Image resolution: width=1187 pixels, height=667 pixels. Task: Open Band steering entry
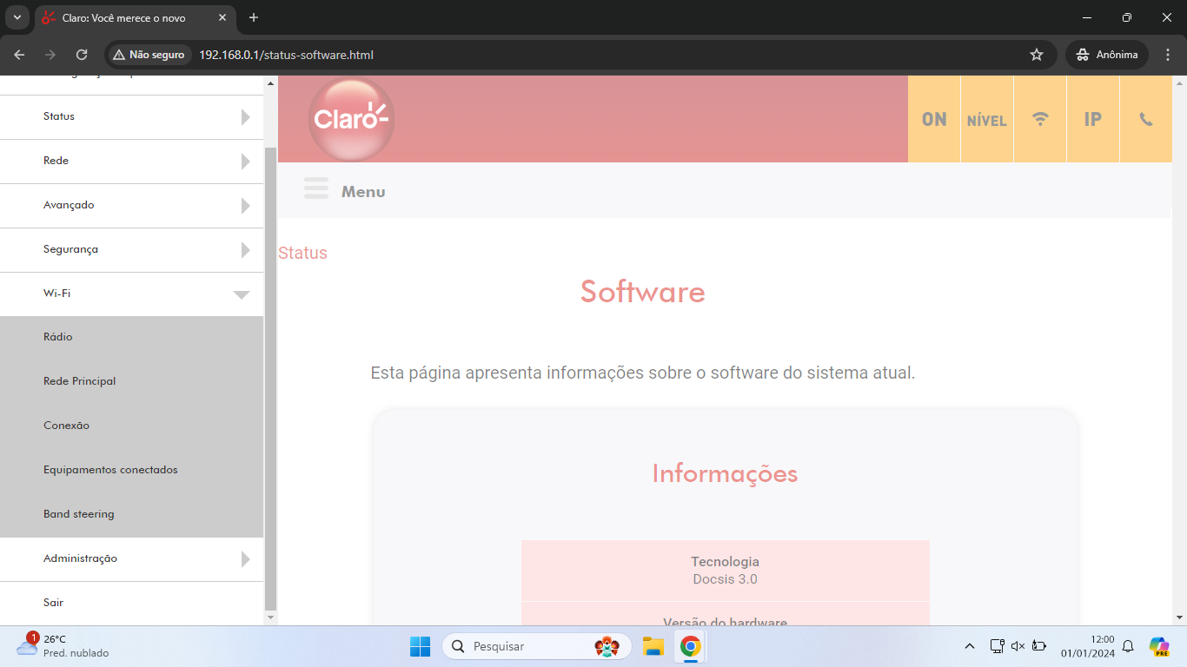131,514
